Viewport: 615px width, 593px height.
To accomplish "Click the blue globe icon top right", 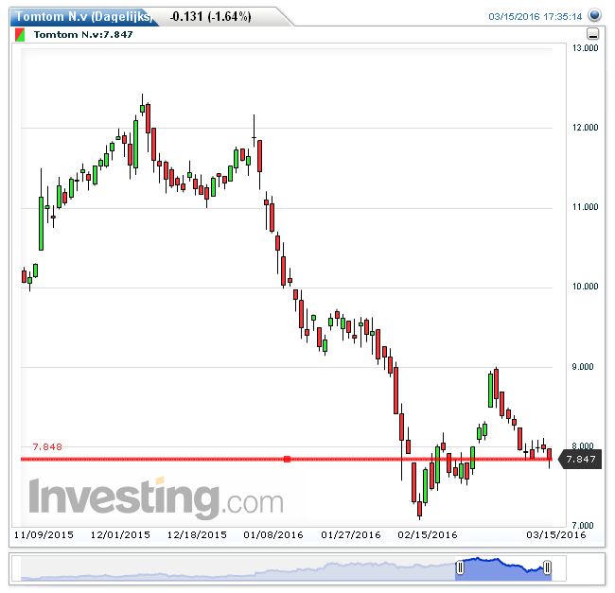I will [x=594, y=15].
